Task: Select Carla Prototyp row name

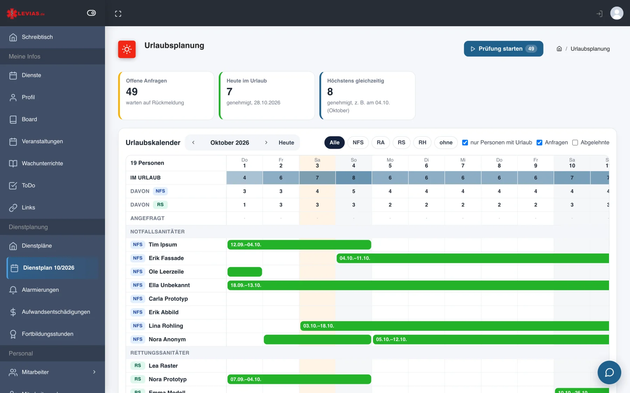Action: click(x=168, y=299)
